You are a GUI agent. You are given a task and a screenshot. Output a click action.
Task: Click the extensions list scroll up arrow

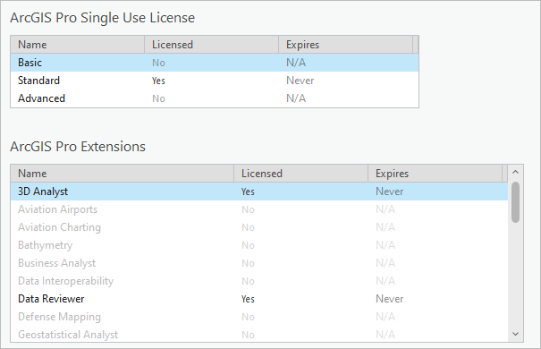click(x=515, y=172)
